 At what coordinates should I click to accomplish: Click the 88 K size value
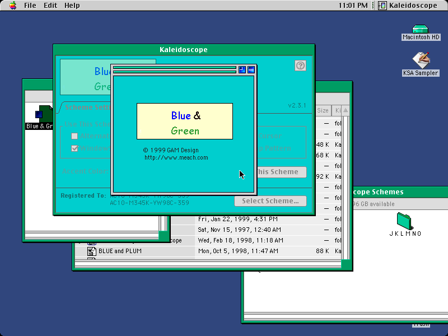point(323,251)
